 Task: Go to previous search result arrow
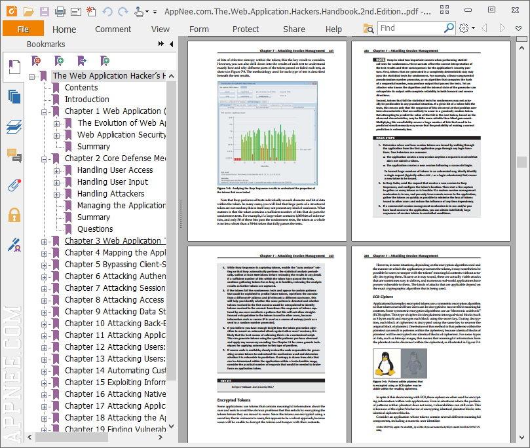(x=484, y=28)
